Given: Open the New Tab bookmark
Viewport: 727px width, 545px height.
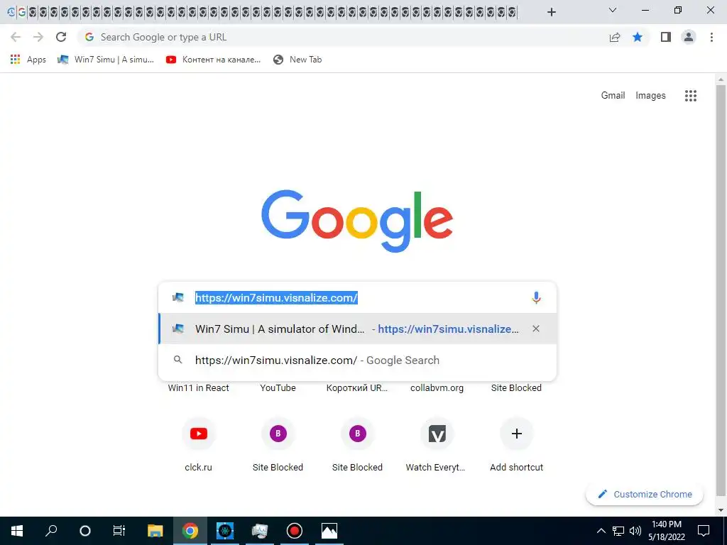Looking at the screenshot, I should 297,60.
